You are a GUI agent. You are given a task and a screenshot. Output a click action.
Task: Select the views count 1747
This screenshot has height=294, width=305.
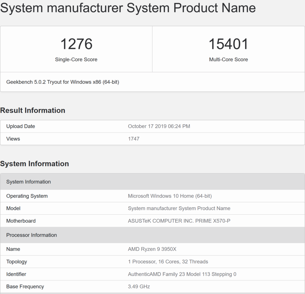[134, 139]
